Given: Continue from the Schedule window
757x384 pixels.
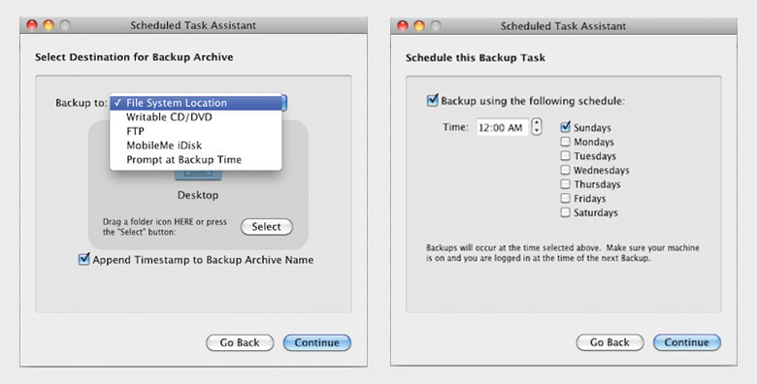Looking at the screenshot, I should pyautogui.click(x=686, y=342).
